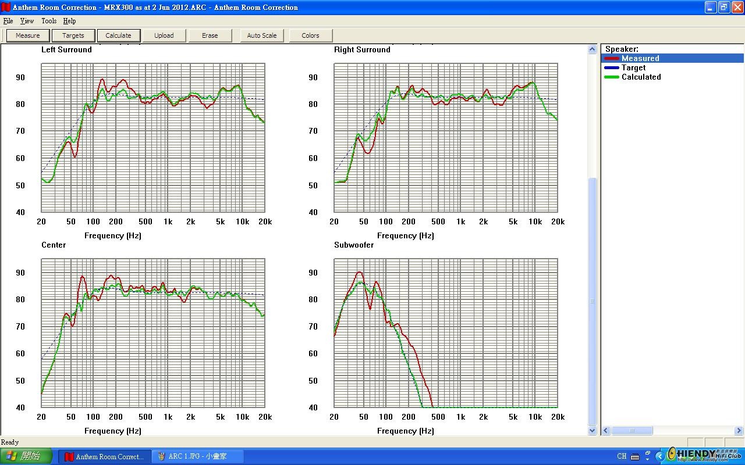
Task: Click the Left Surround graph title
Action: pos(66,50)
